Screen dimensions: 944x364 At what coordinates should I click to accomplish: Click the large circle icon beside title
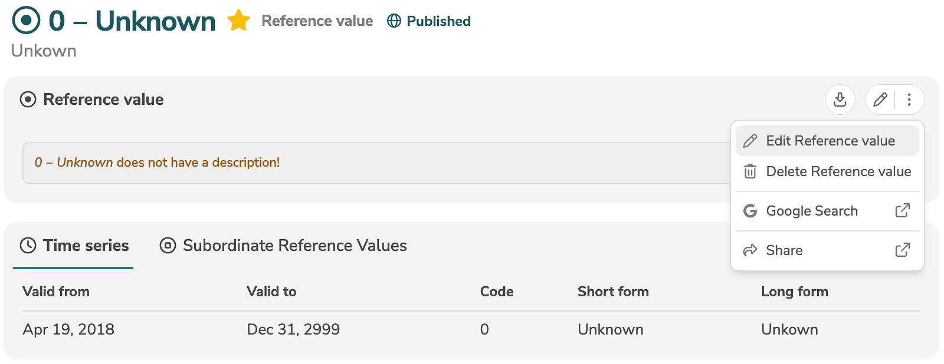click(x=26, y=21)
